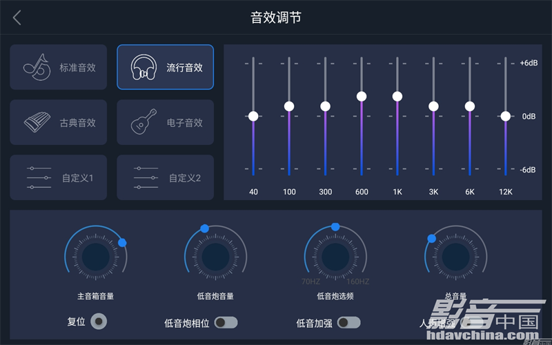Toggle the 低音炮相位 switch

tap(226, 322)
